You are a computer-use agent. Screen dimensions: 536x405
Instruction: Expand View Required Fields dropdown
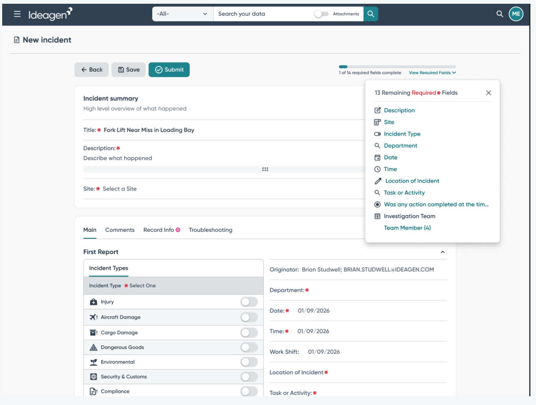(432, 73)
